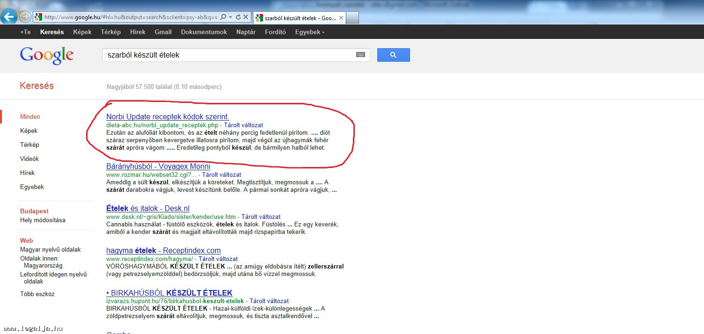Refresh the page with the reload icon
Screen dimensions: 704x334
[x=238, y=17]
